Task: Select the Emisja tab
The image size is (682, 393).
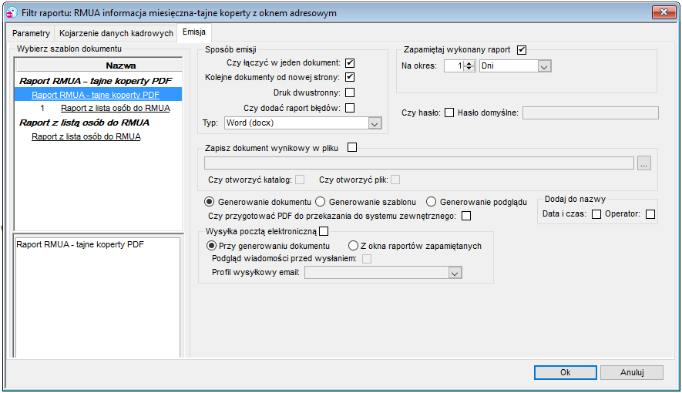Action: click(194, 32)
